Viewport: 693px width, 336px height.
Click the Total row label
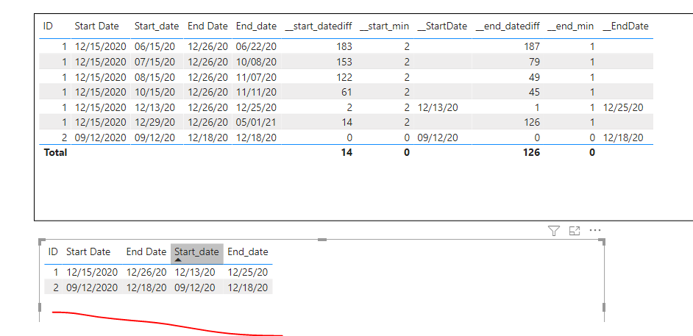[x=56, y=152]
